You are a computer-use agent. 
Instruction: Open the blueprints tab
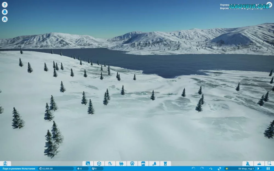point(88,164)
